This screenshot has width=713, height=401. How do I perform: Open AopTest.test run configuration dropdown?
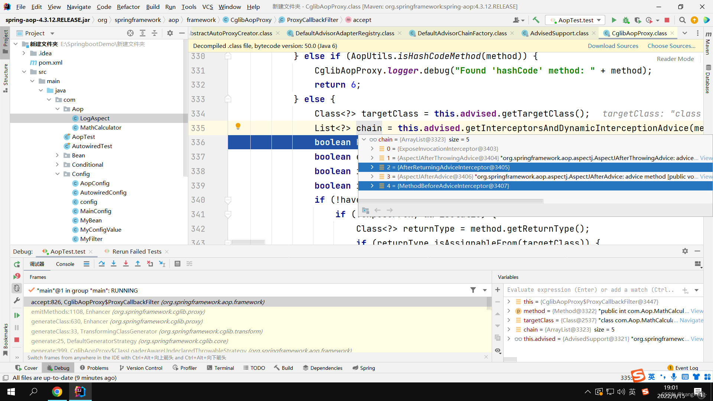pyautogui.click(x=575, y=20)
